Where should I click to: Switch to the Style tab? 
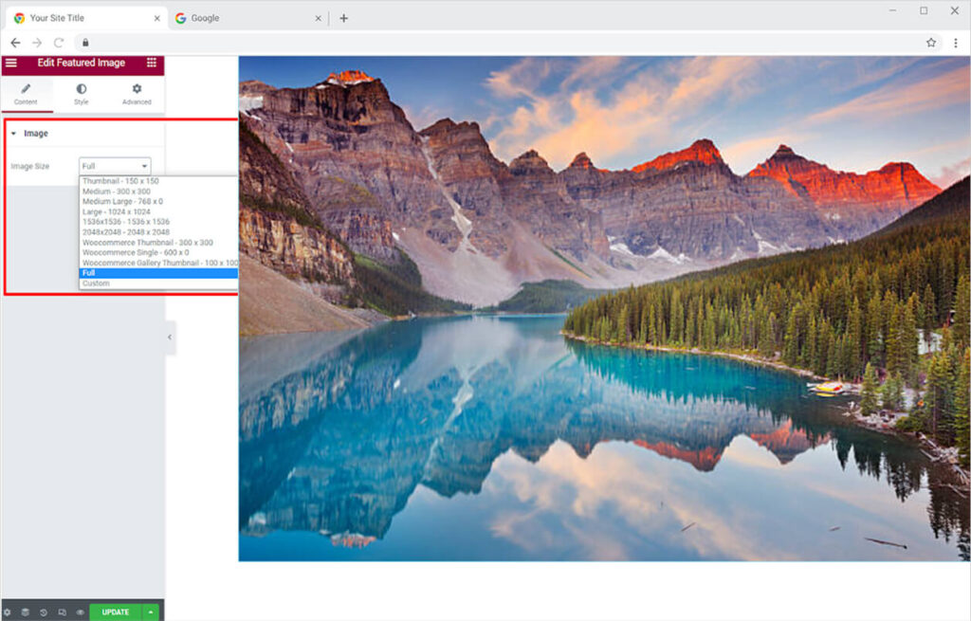tap(82, 94)
